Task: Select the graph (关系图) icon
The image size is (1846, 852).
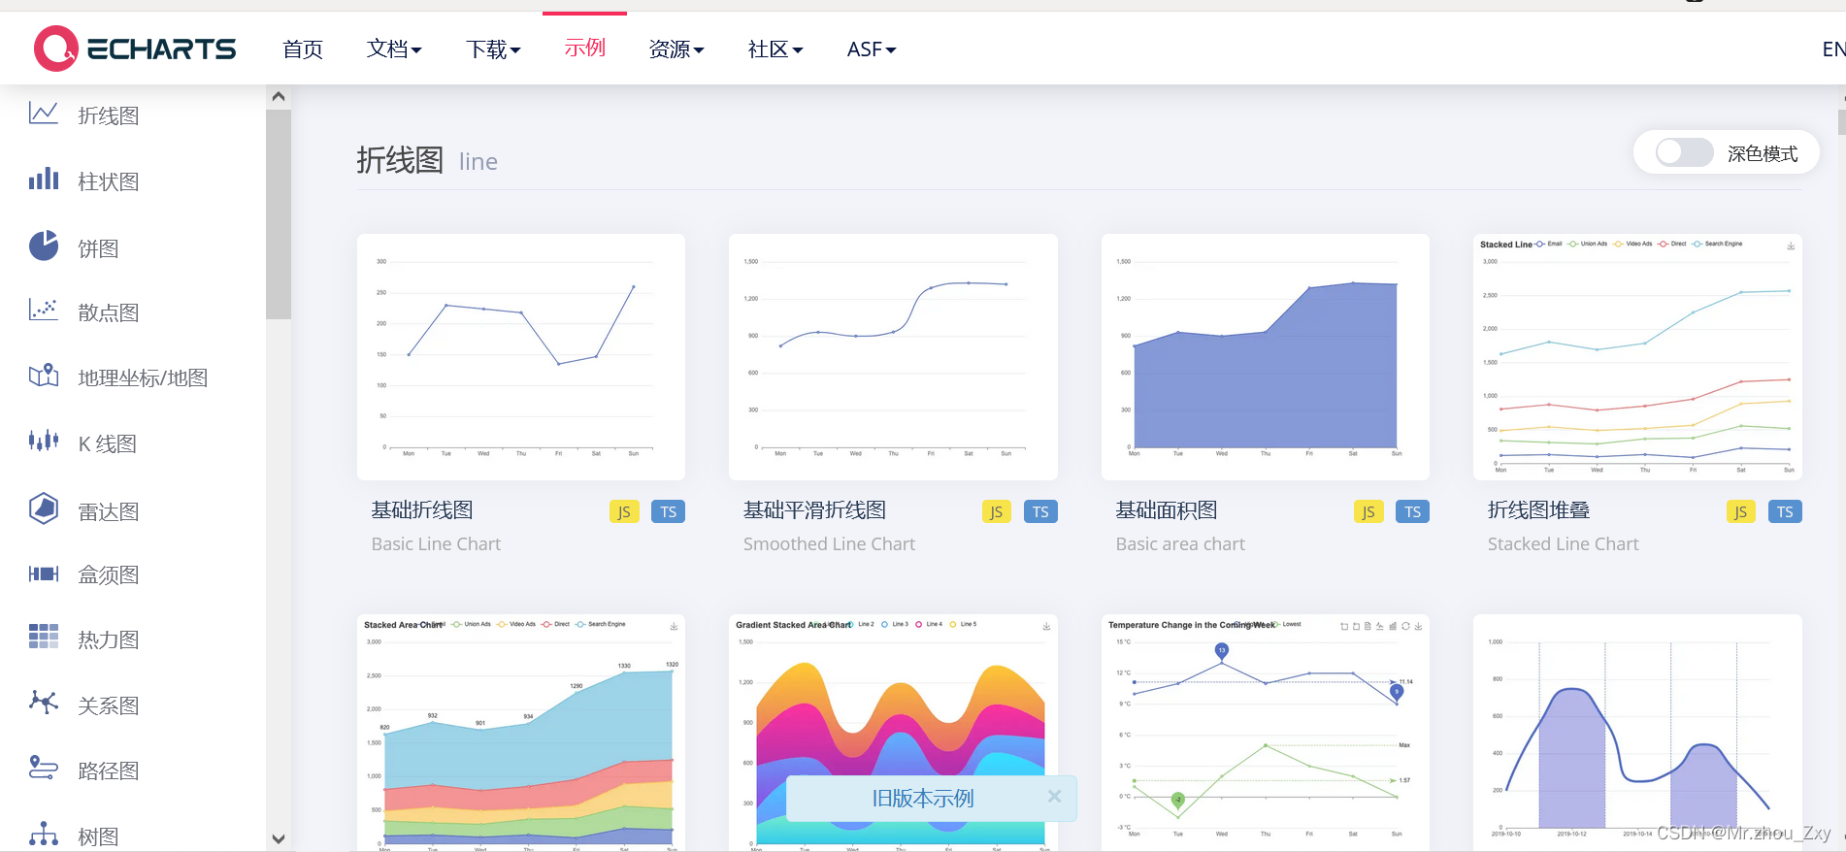Action: [44, 702]
